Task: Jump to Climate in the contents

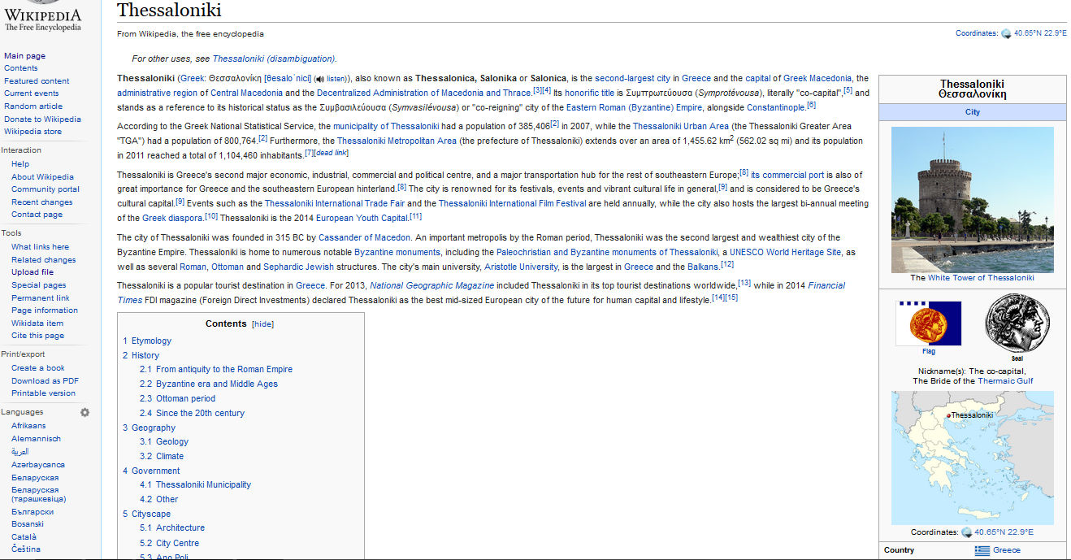Action: click(170, 457)
